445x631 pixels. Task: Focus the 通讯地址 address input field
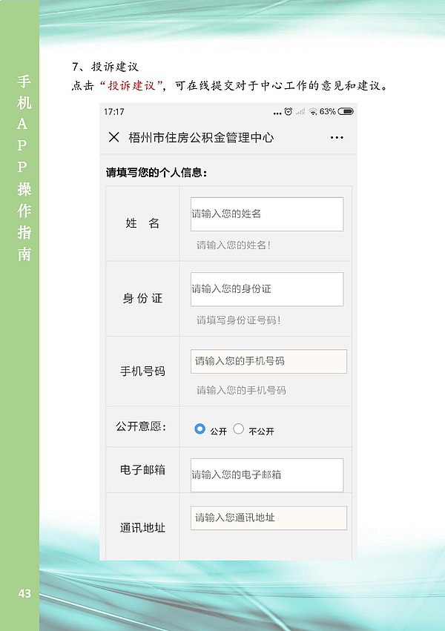268,518
